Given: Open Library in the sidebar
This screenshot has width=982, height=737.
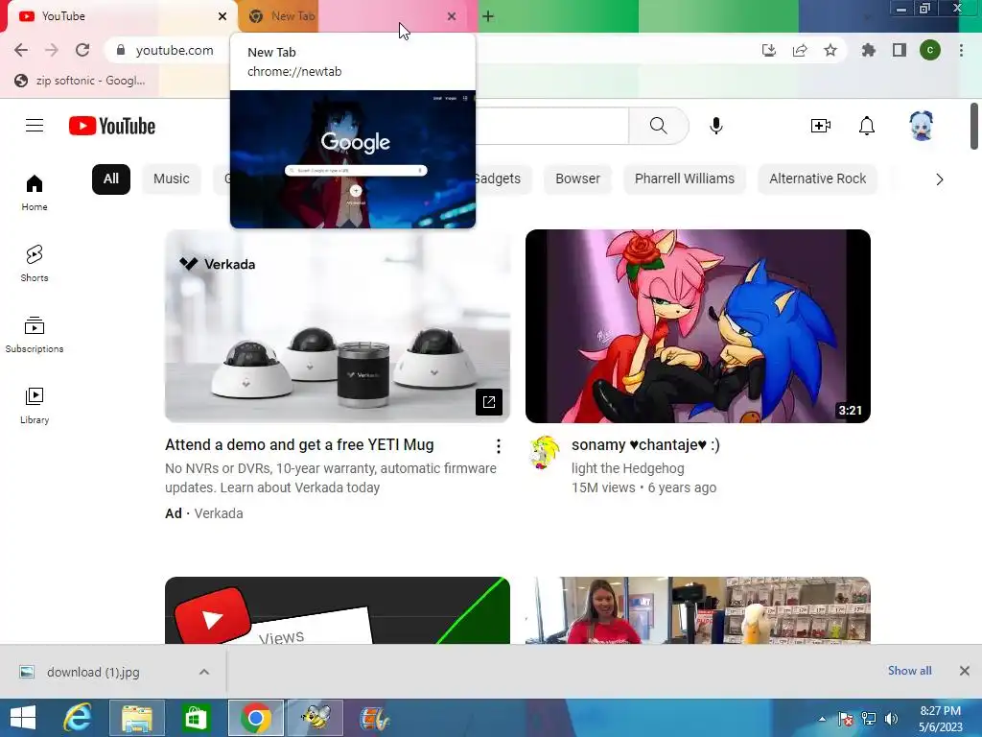Looking at the screenshot, I should pyautogui.click(x=35, y=406).
